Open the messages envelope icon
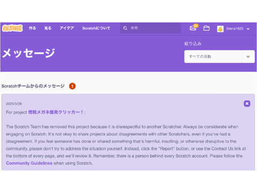The height and width of the screenshot is (193, 257). click(193, 28)
